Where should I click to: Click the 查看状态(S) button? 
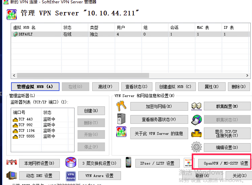(x=137, y=87)
